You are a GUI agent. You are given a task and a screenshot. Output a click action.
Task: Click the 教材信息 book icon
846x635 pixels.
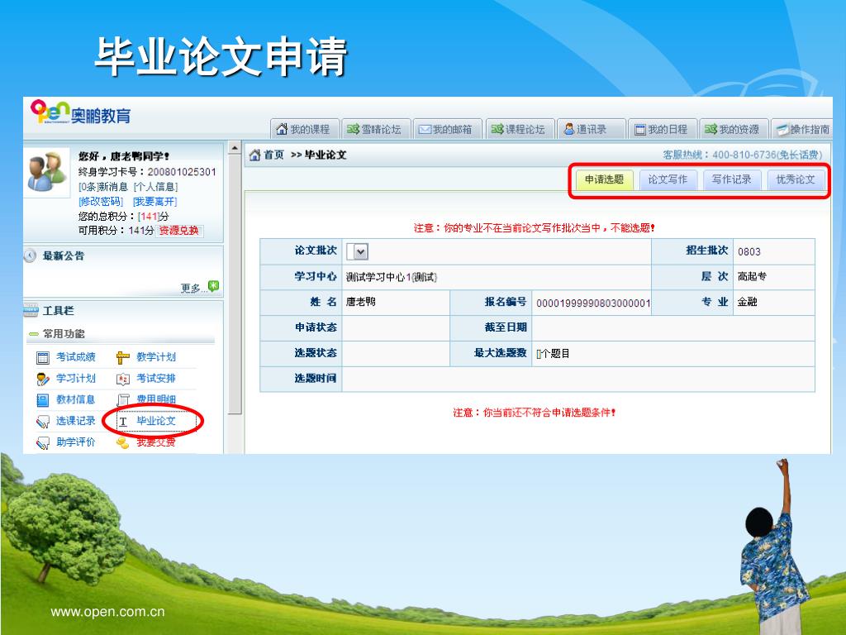tap(43, 400)
